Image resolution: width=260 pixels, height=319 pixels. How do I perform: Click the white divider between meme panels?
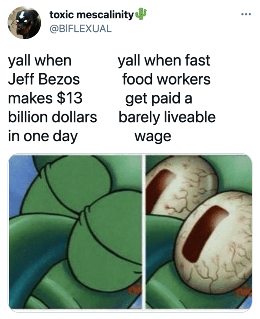pyautogui.click(x=144, y=232)
